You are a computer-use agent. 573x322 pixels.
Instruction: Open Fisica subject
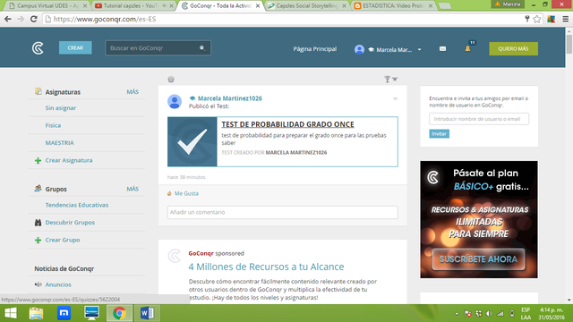53,125
